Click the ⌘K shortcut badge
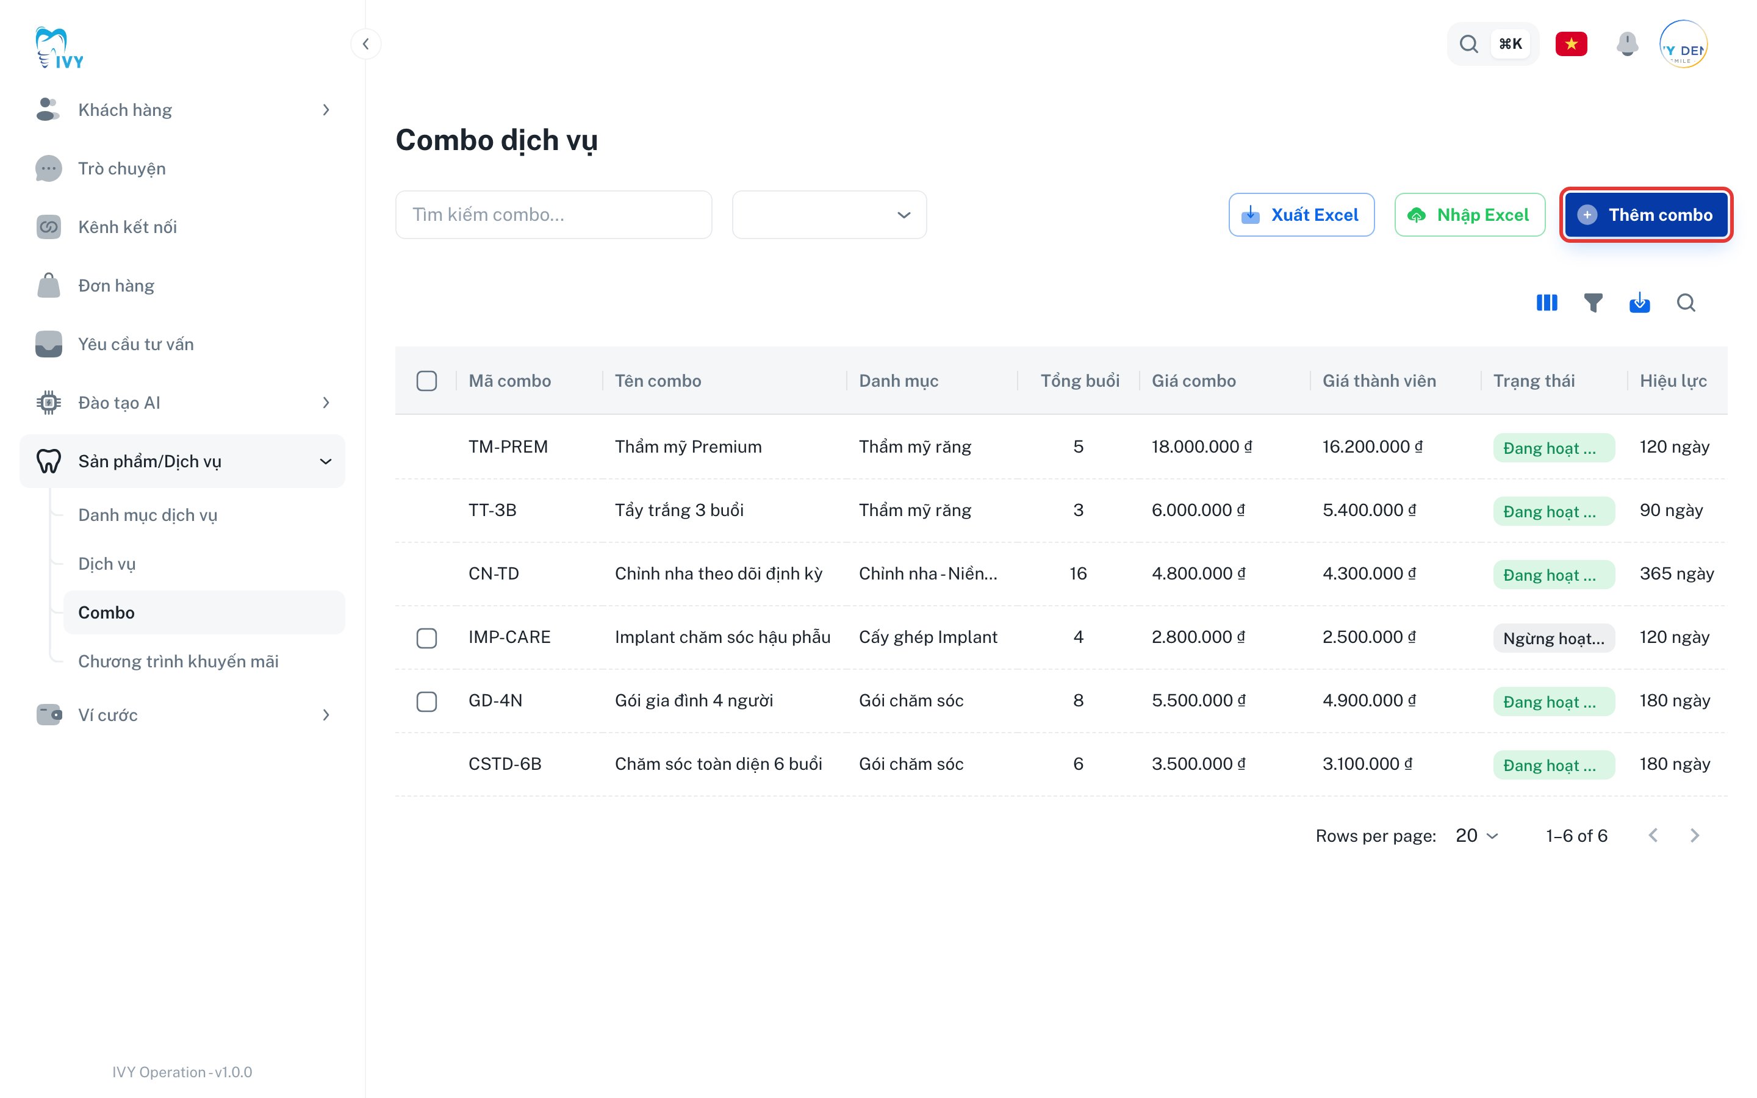 click(1510, 43)
